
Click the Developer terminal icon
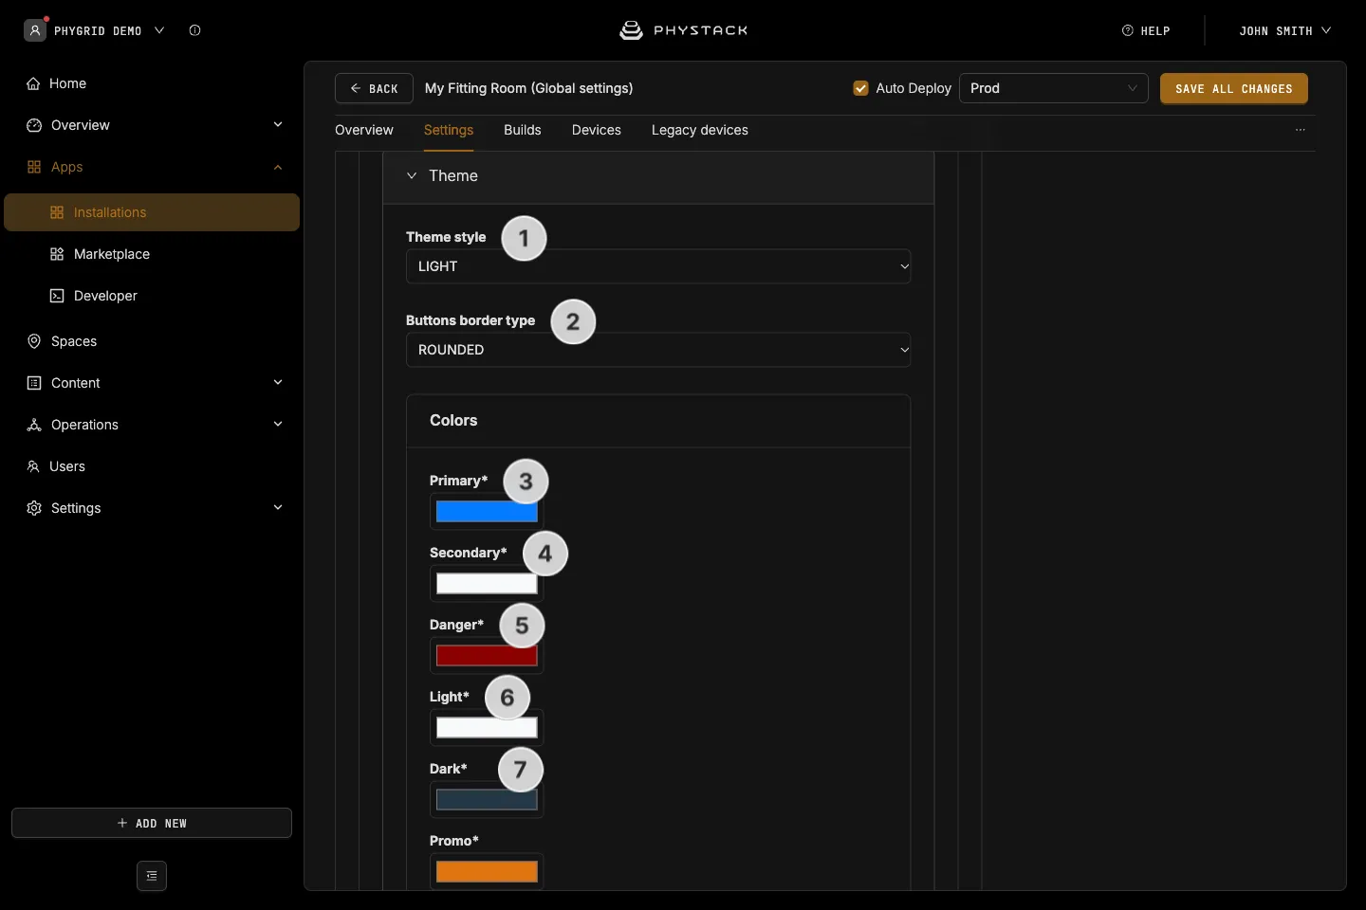57,296
